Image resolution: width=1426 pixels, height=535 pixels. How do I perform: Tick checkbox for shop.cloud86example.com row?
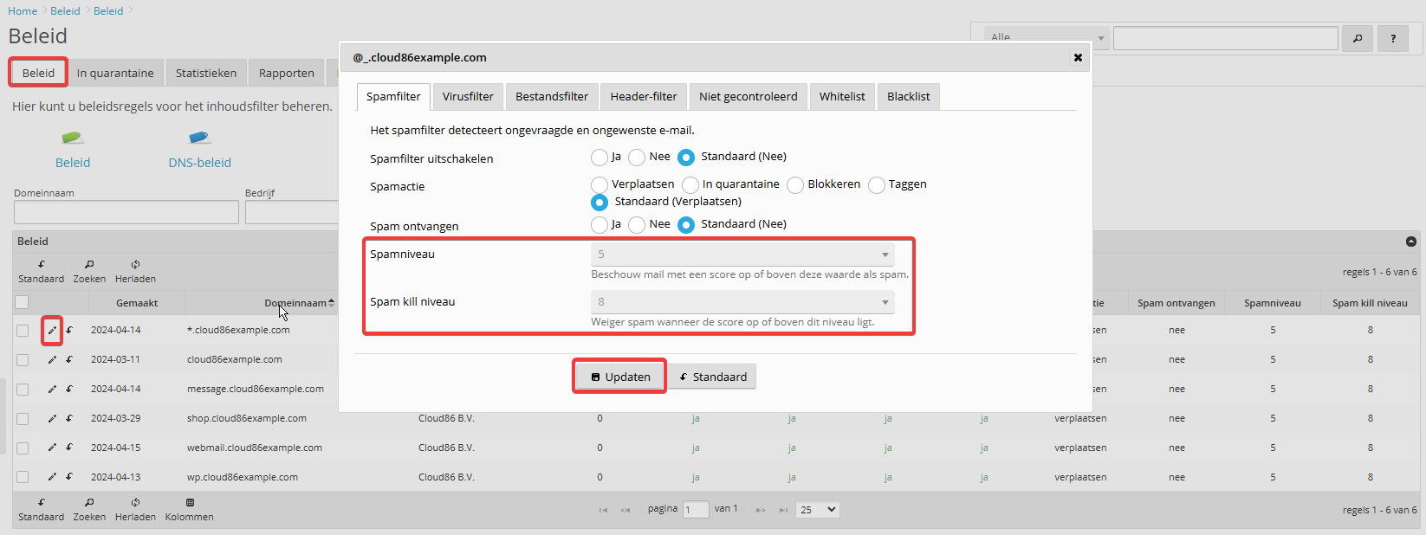23,418
